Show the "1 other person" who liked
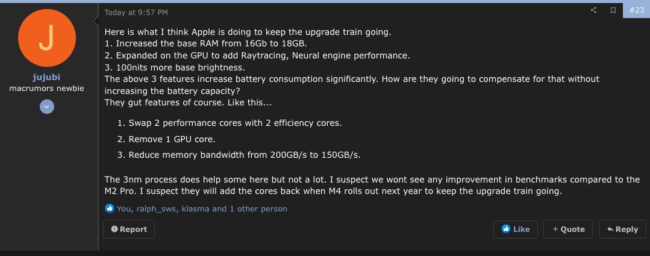 click(x=258, y=208)
